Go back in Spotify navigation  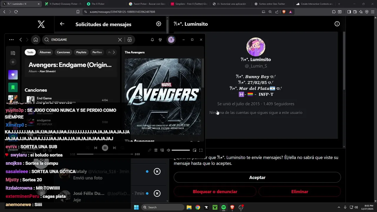[21, 39]
